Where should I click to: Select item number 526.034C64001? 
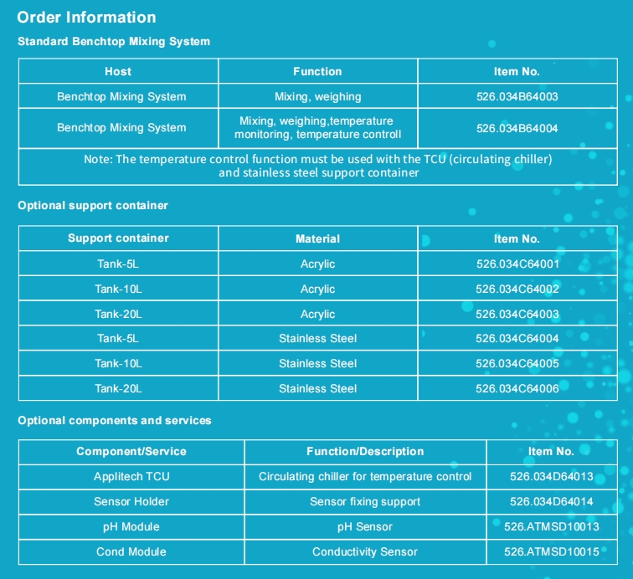pos(517,264)
